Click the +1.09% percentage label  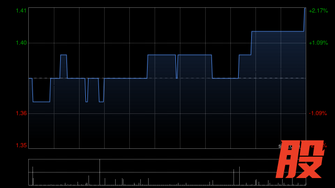pos(318,43)
